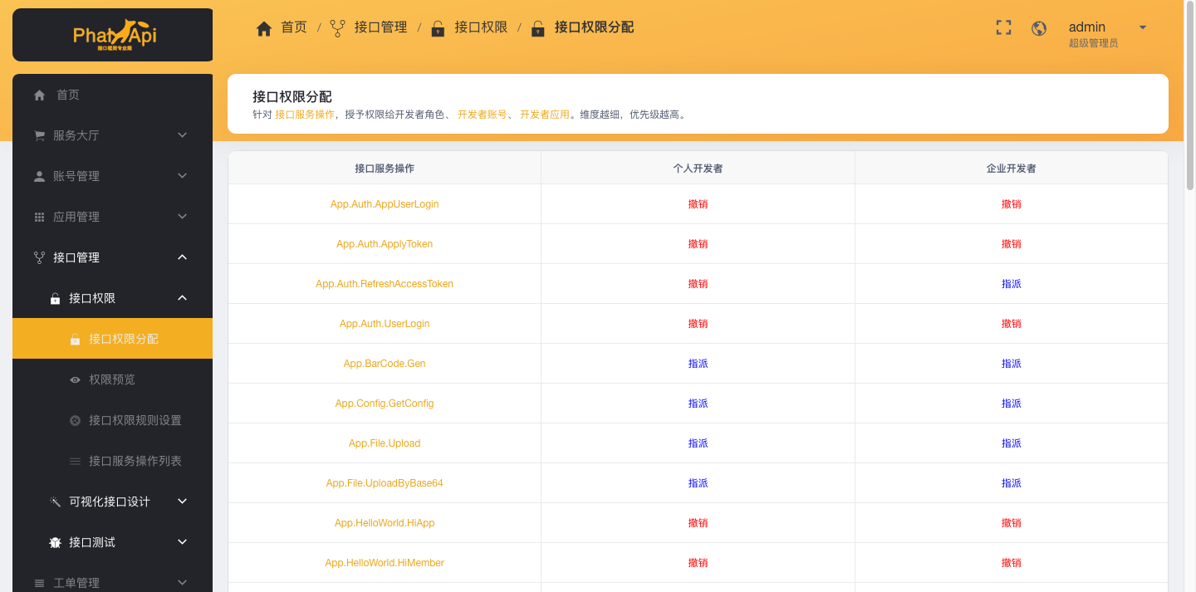Viewport: 1196px width, 592px height.
Task: Click the lock icon beside 接口权限分配 breadcrumb
Action: (538, 29)
